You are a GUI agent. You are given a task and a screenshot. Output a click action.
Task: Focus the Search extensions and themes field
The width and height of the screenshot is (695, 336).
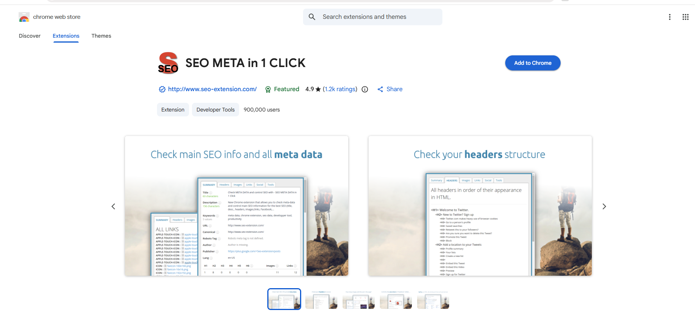372,17
